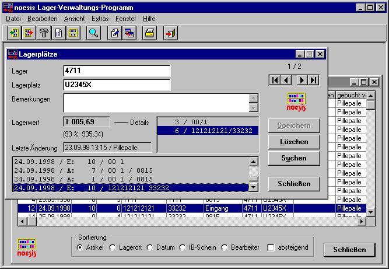The width and height of the screenshot is (389, 269).
Task: Click table vertical scrollbar up arrow
Action: coord(371,96)
